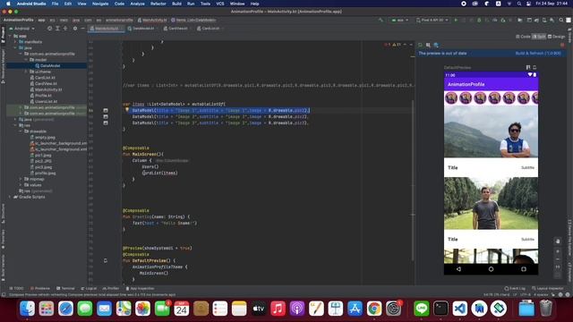Click the preview zoom-in plus control
Screen dimensions: 573x322
coord(558,251)
